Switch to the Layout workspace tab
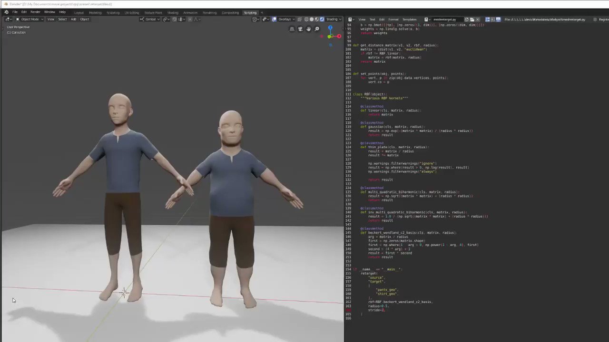 [79, 12]
